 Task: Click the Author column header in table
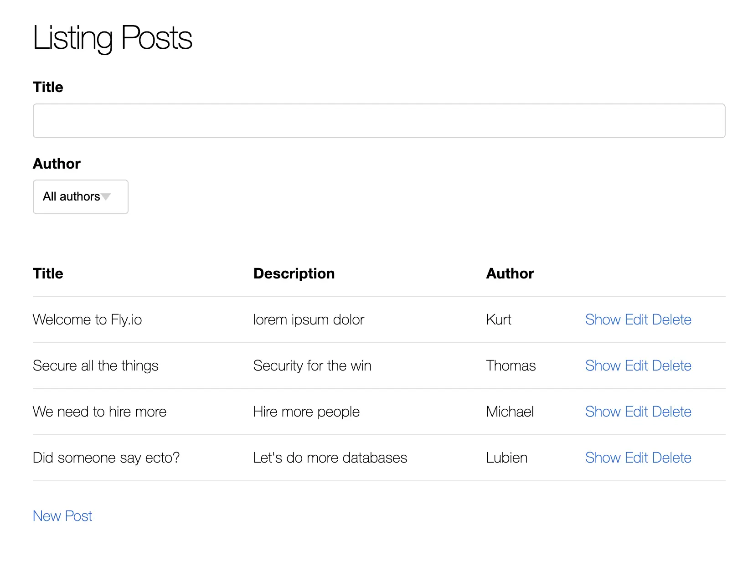[510, 273]
